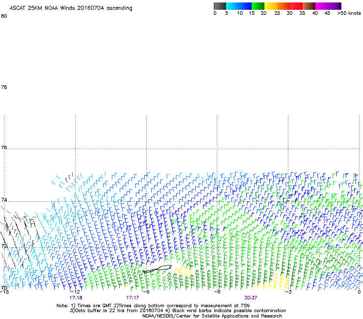Click the 74 latitude axis label
Screen dimensions: 363x319
pyautogui.click(x=4, y=200)
